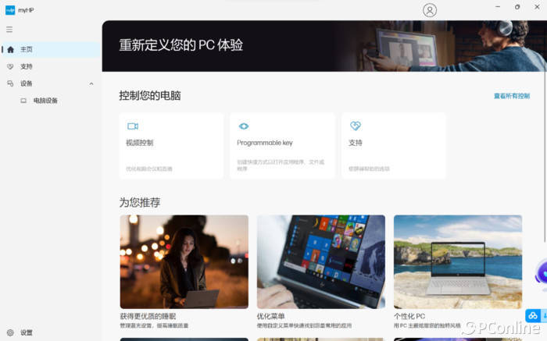Click the eye icon on Programmable key card
Viewport: 547px width, 341px height.
(244, 126)
